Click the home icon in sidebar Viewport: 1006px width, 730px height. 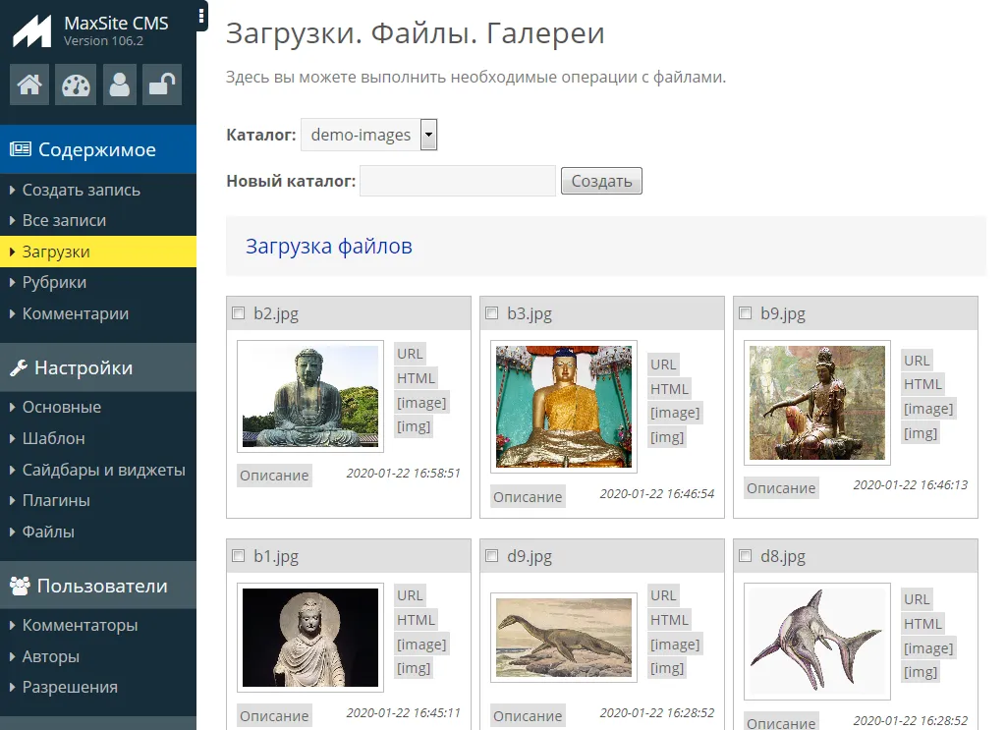29,85
